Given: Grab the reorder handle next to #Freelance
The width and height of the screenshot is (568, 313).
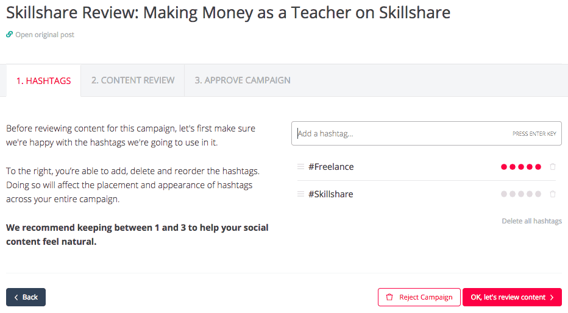Looking at the screenshot, I should [x=300, y=167].
